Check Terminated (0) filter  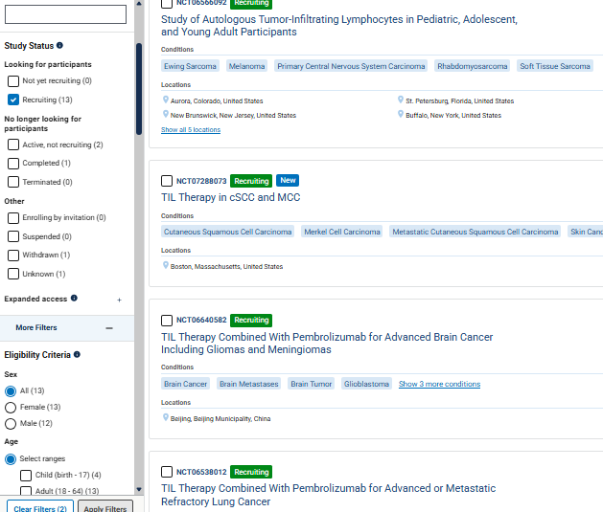click(x=13, y=182)
